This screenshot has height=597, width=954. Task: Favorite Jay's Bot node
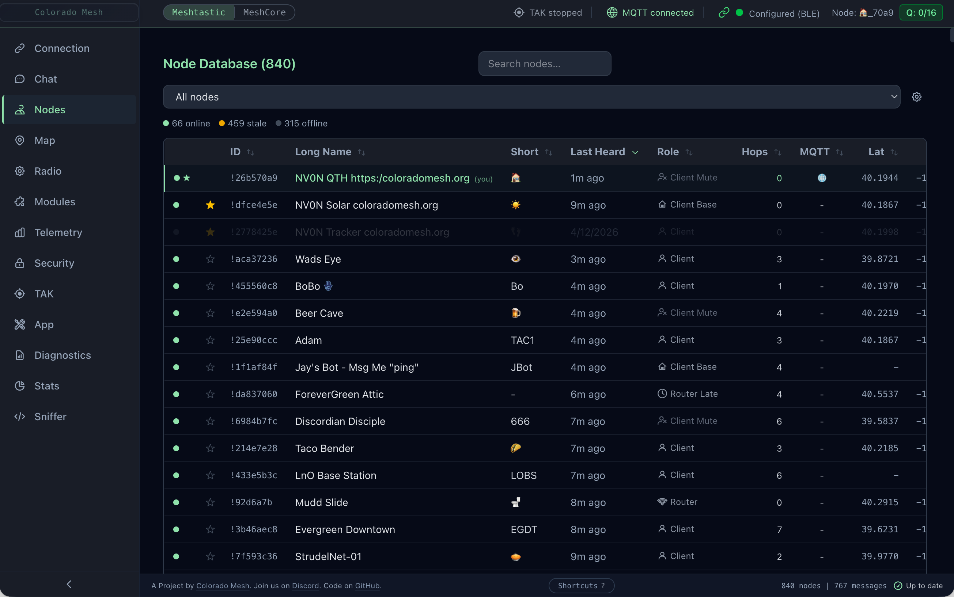pyautogui.click(x=210, y=367)
